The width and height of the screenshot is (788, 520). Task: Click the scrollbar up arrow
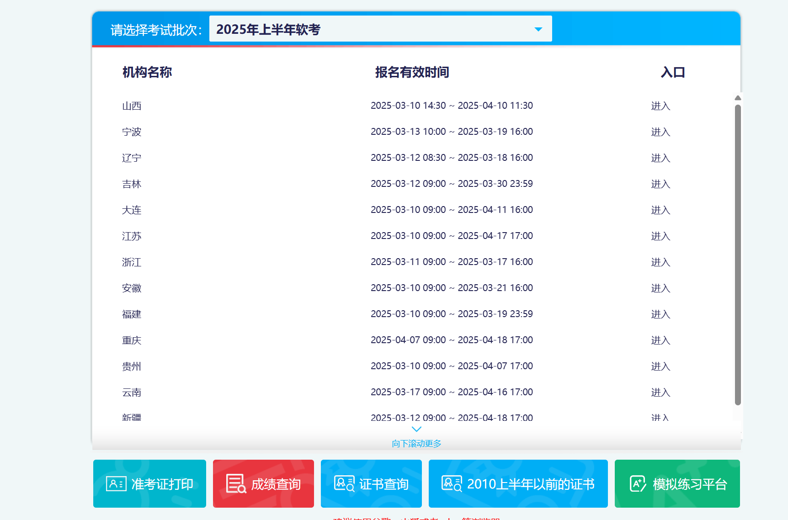(738, 98)
